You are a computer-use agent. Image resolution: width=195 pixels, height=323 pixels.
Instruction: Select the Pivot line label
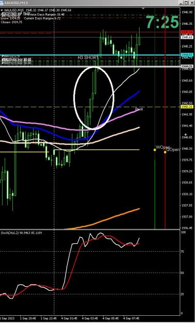click(139, 109)
